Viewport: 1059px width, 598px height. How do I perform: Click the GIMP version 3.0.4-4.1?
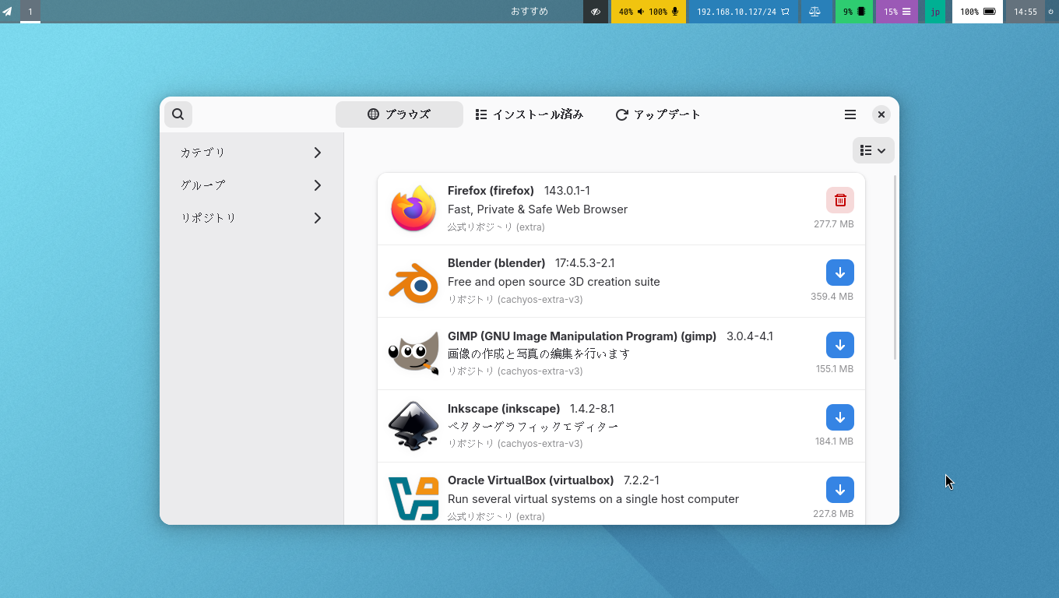pyautogui.click(x=750, y=336)
